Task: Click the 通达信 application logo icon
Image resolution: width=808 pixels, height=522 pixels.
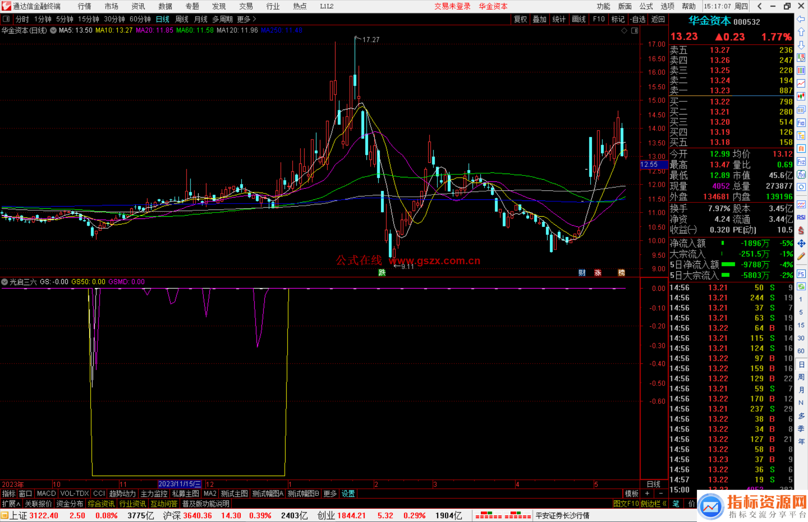Action: tap(6, 6)
